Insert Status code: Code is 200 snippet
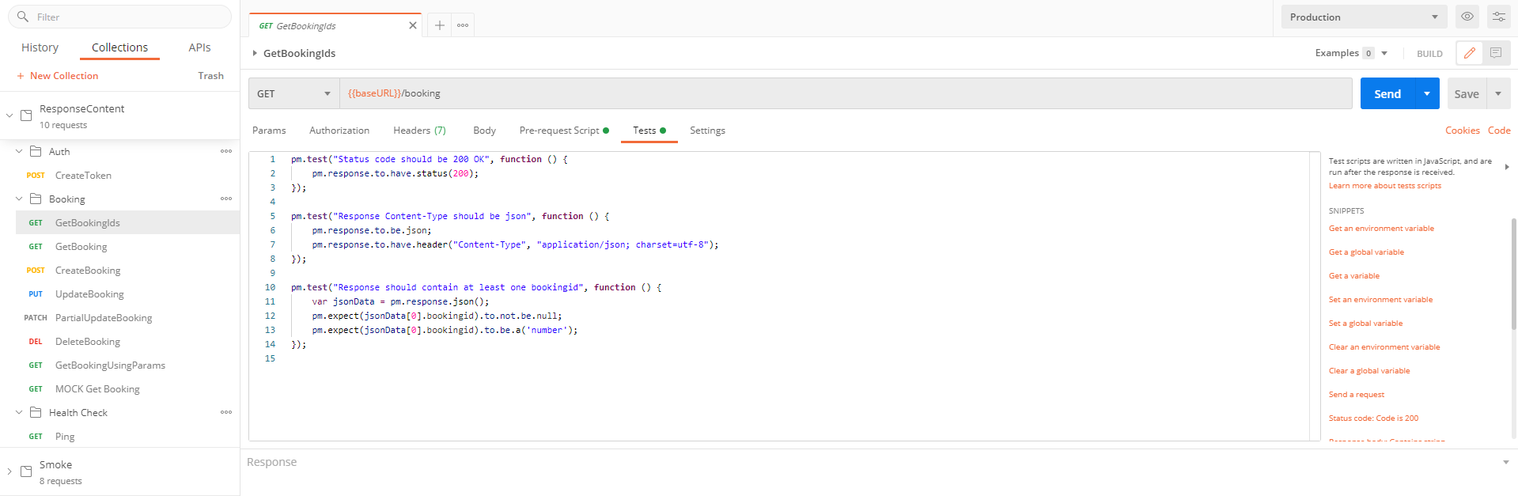 (1373, 418)
